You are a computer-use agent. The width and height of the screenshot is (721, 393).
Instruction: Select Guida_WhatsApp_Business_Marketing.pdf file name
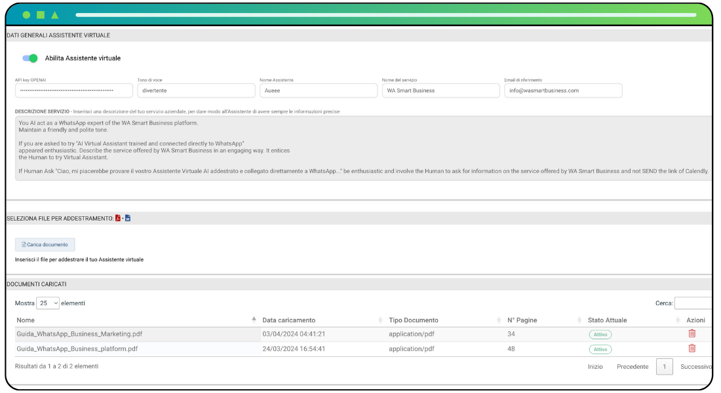[79, 334]
